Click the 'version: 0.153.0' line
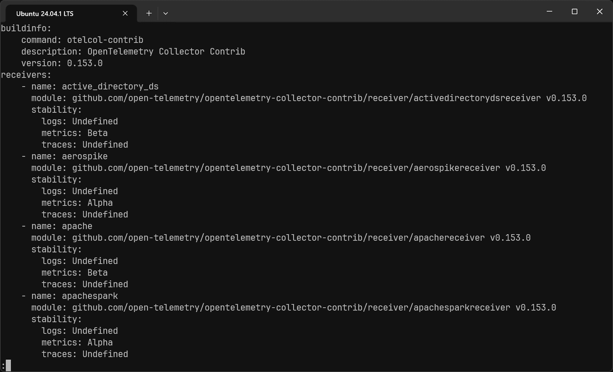 pos(62,63)
